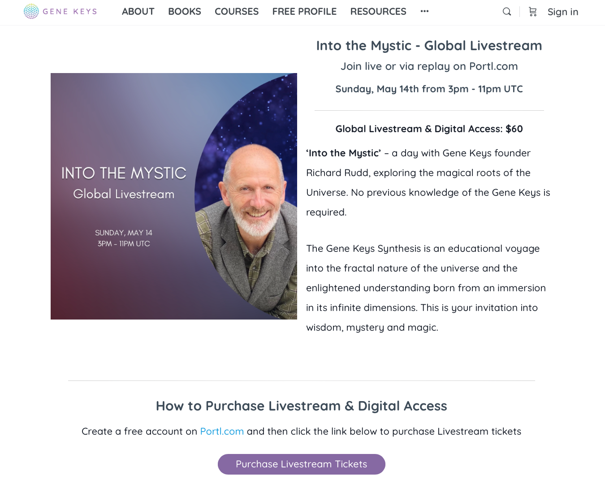The image size is (605, 484).
Task: Click the How to Purchase Livestream heading
Action: 302,406
